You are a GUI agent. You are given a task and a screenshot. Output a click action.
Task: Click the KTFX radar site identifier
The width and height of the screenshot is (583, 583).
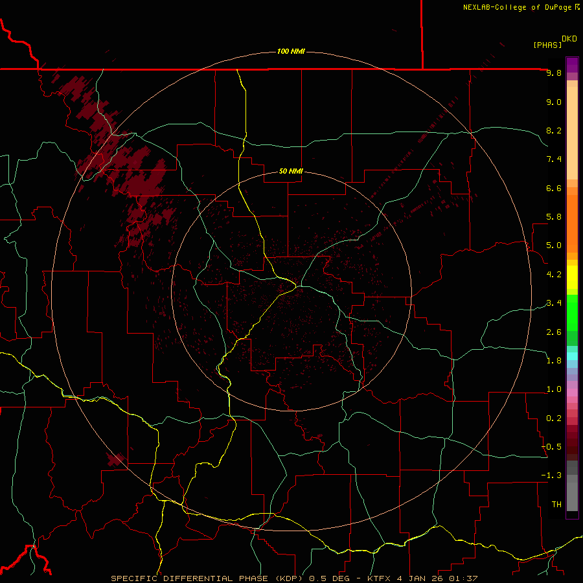click(x=379, y=578)
